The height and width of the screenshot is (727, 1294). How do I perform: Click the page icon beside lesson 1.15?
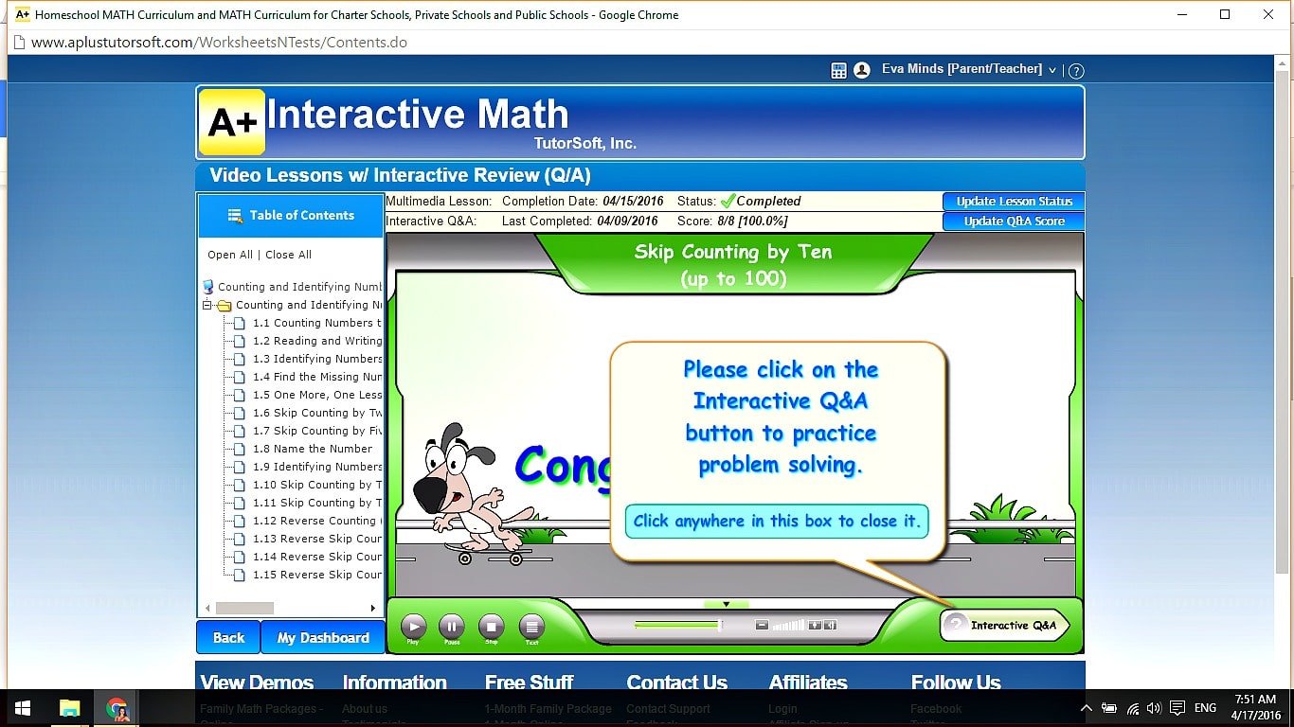pos(239,575)
